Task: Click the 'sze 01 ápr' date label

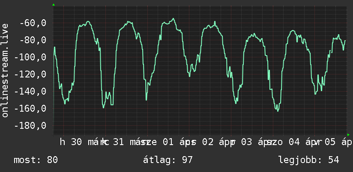Action: click(167, 142)
